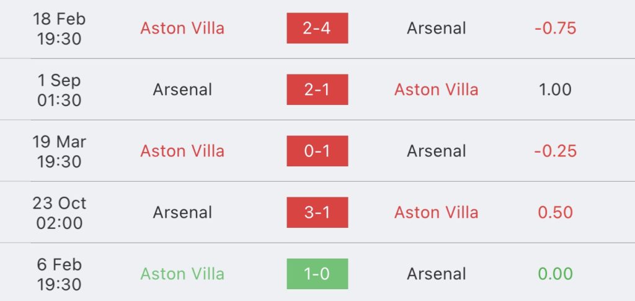
Task: Select green Aston Villa in 6 Feb match
Action: (x=182, y=274)
